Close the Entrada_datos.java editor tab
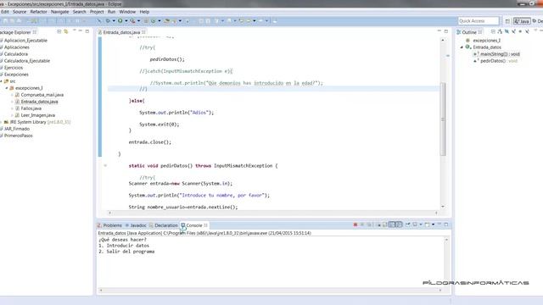 tap(143, 32)
